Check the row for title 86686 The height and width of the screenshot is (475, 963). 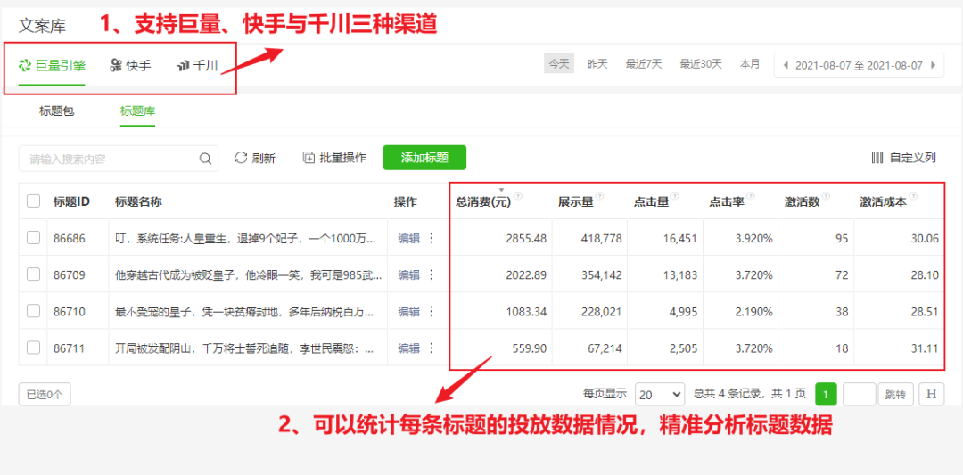pyautogui.click(x=34, y=237)
